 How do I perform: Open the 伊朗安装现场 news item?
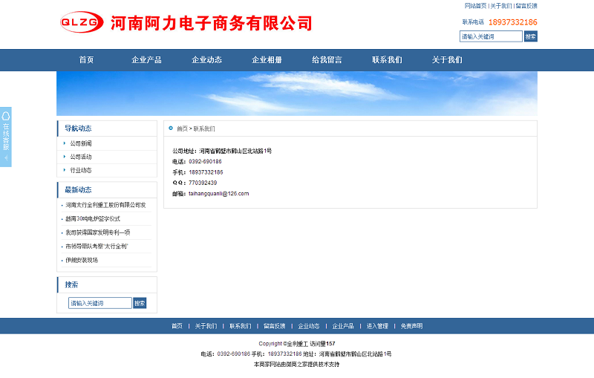coord(82,260)
